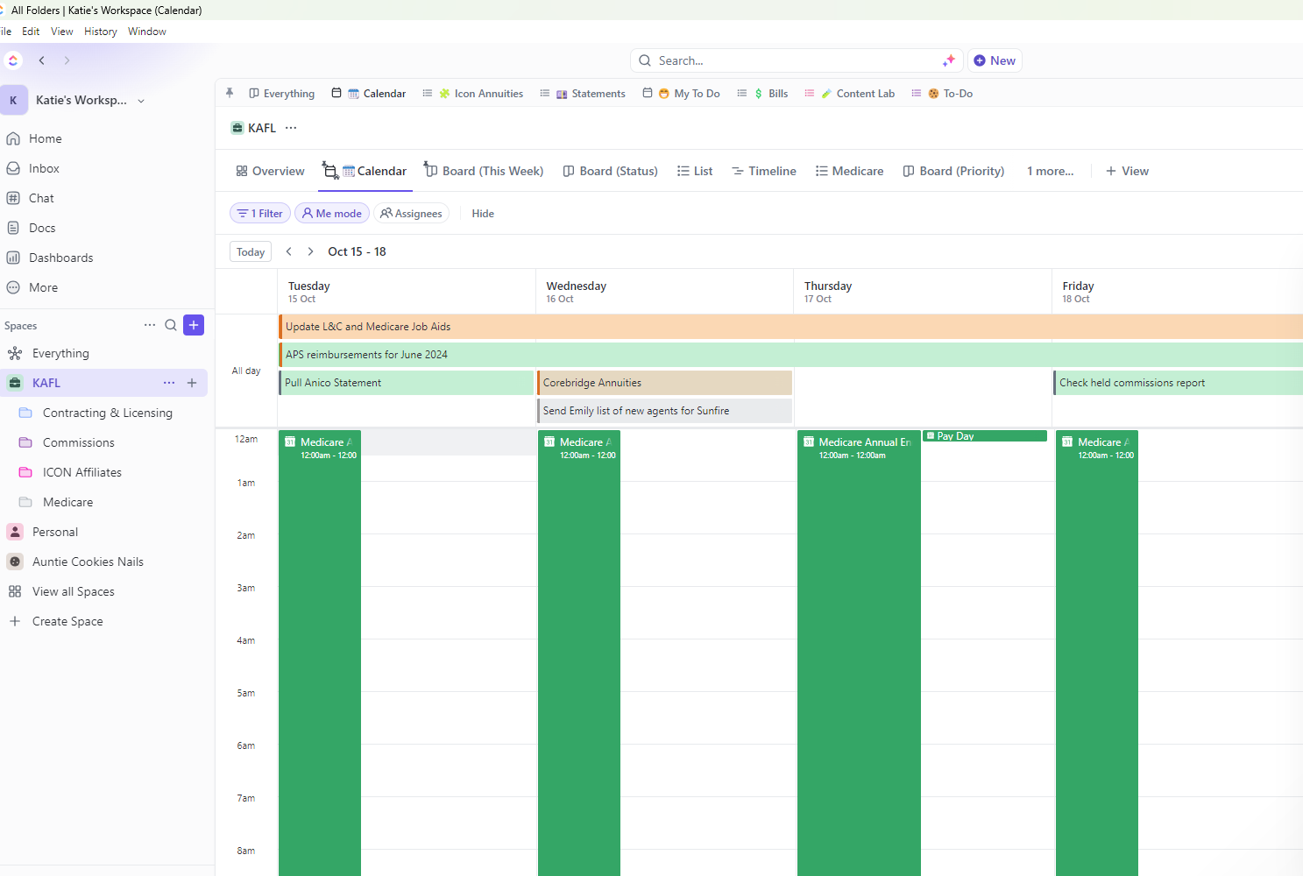The height and width of the screenshot is (876, 1303).
Task: Go to previous calendar period
Action: pyautogui.click(x=289, y=251)
